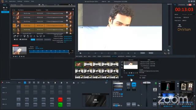Click the FTB button
196x110 pixels.
click(155, 105)
